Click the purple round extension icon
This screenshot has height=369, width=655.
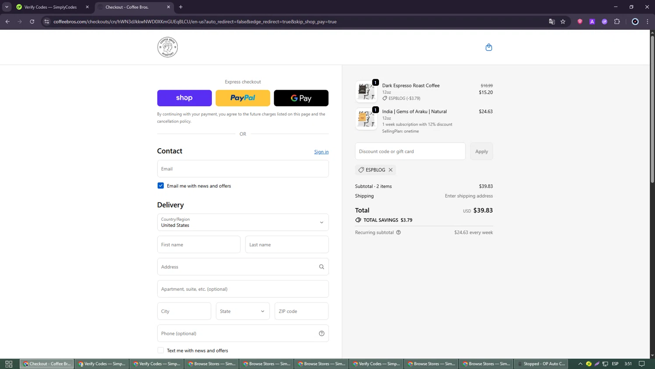(604, 21)
